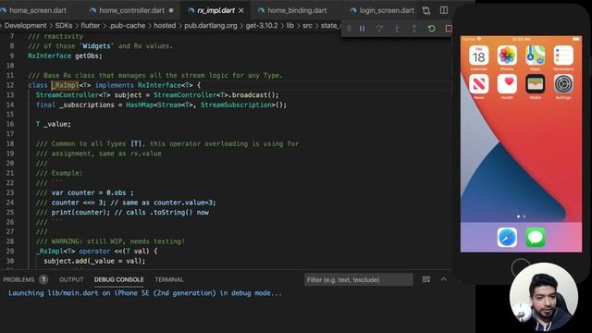
Task: Pause the debug session
Action: click(362, 29)
